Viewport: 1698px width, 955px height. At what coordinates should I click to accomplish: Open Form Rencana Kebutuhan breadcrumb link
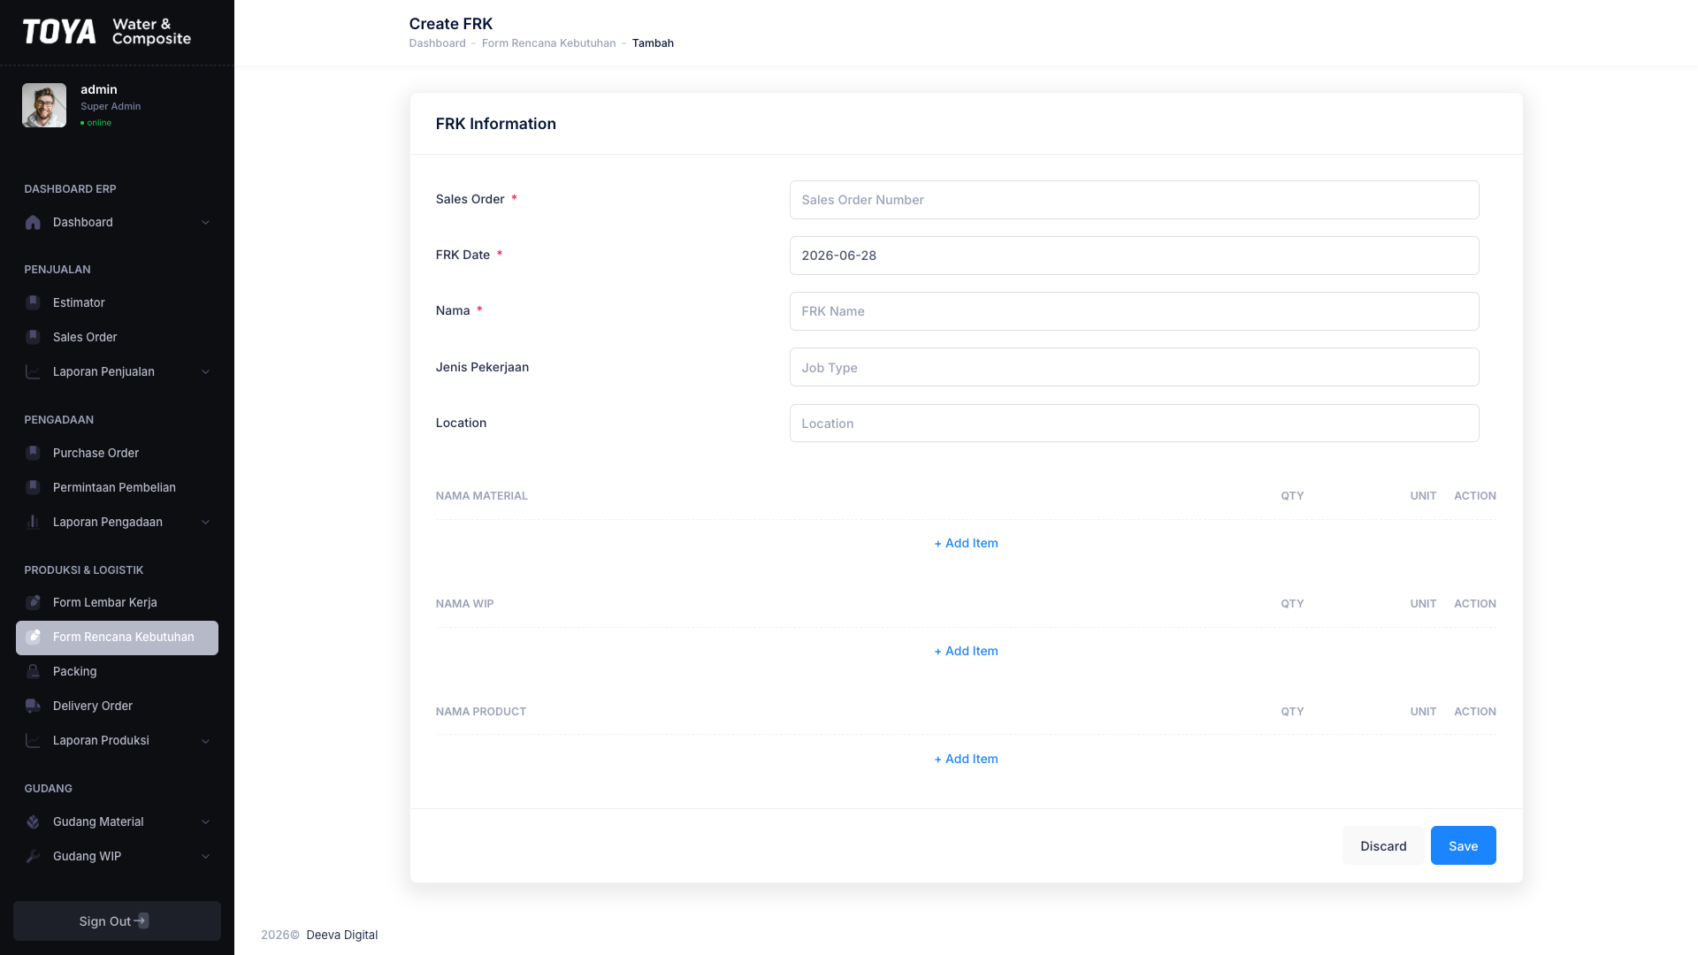tap(548, 43)
